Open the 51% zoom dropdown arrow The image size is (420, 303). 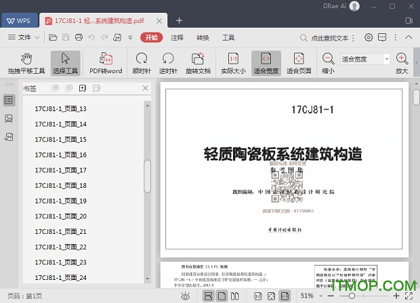[320, 296]
